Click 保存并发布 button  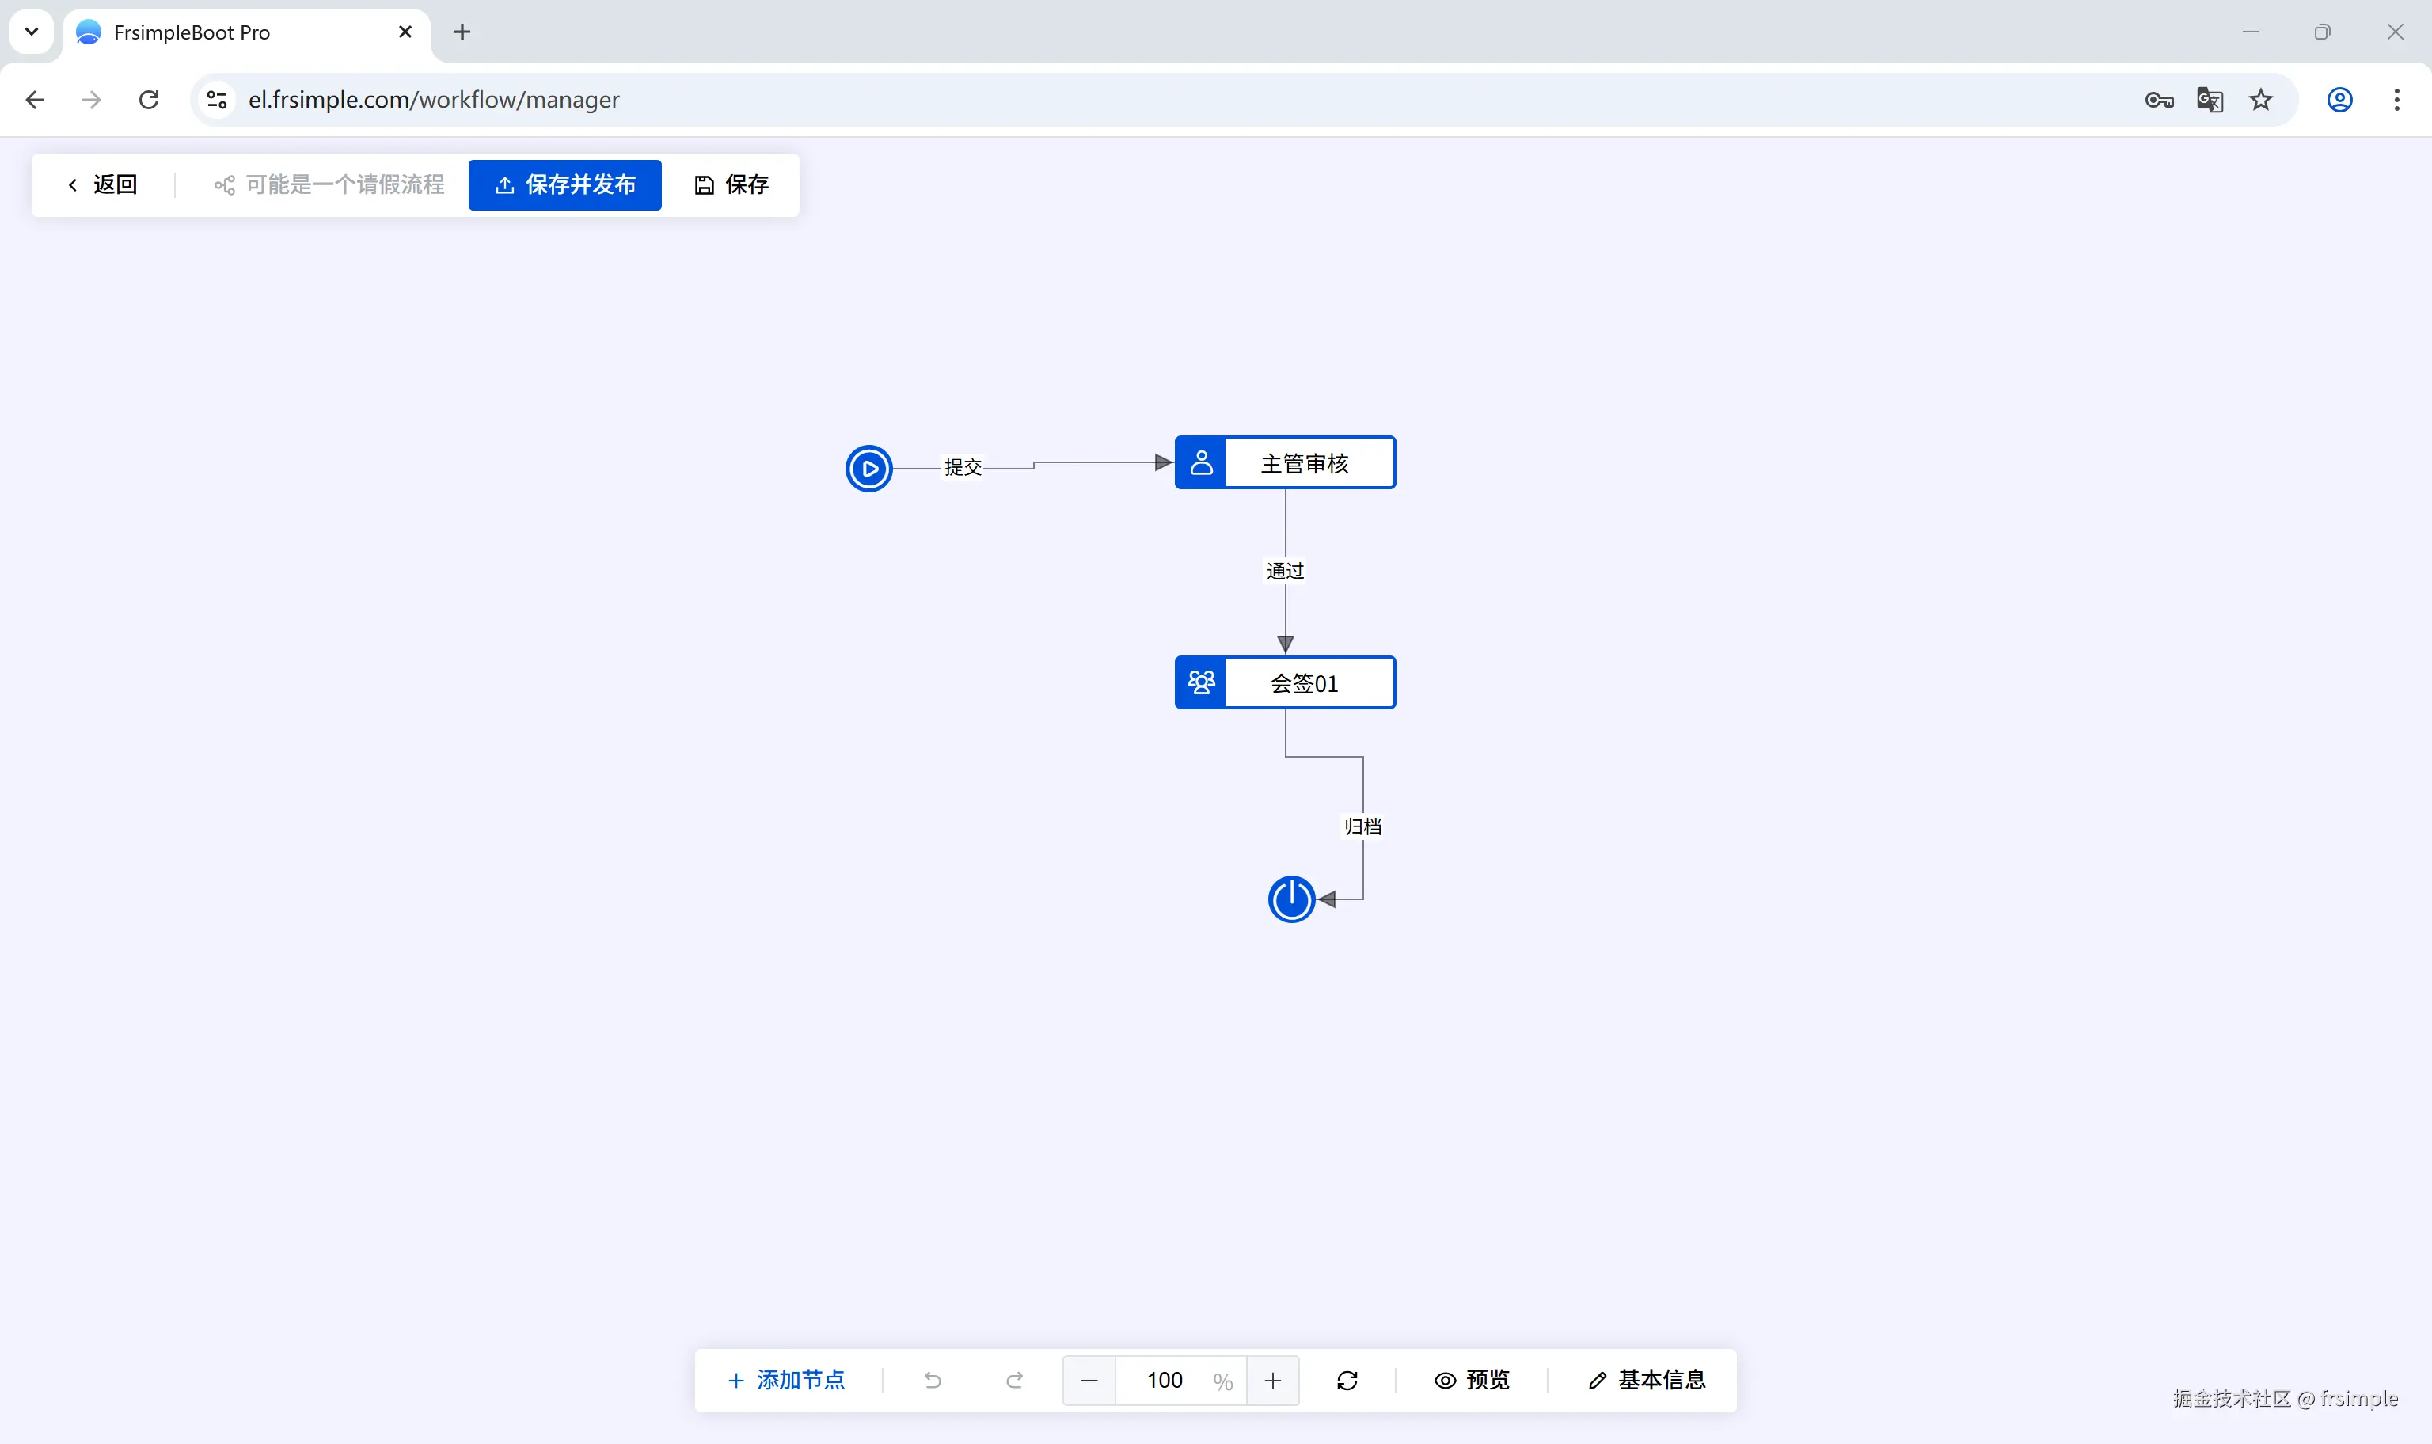(564, 185)
